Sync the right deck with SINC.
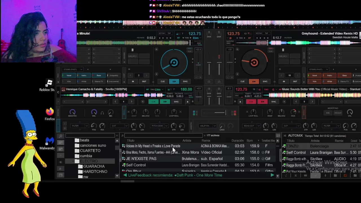 coord(265,81)
